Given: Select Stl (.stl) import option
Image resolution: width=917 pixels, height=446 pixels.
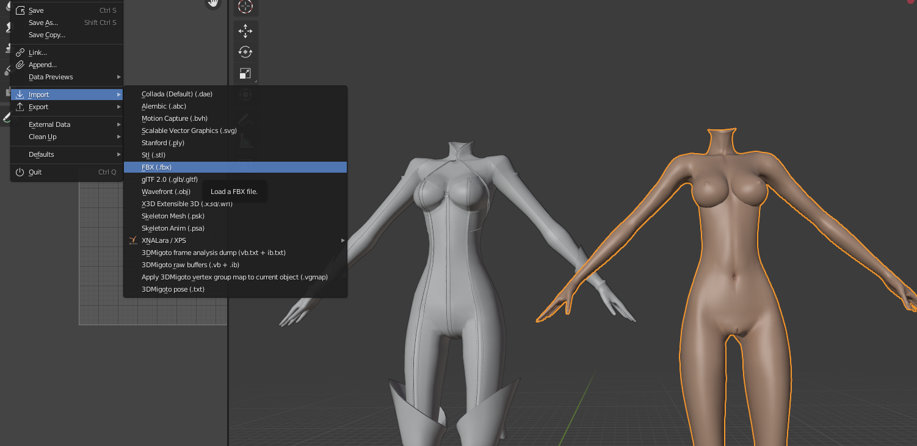Looking at the screenshot, I should [235, 155].
